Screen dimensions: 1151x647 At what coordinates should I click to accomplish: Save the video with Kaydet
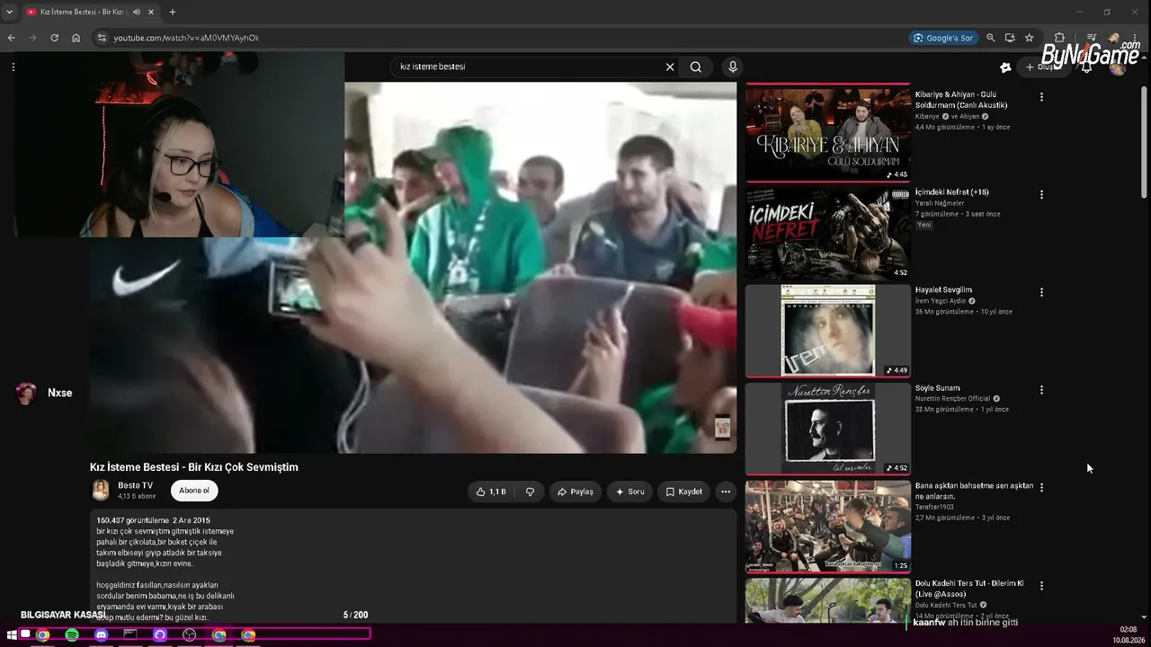(683, 492)
